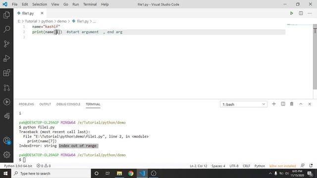Open the Help menu
317x178 pixels.
pyautogui.click(x=105, y=4)
